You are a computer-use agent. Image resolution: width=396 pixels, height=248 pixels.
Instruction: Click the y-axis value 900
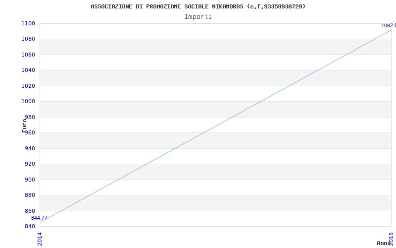coord(30,180)
